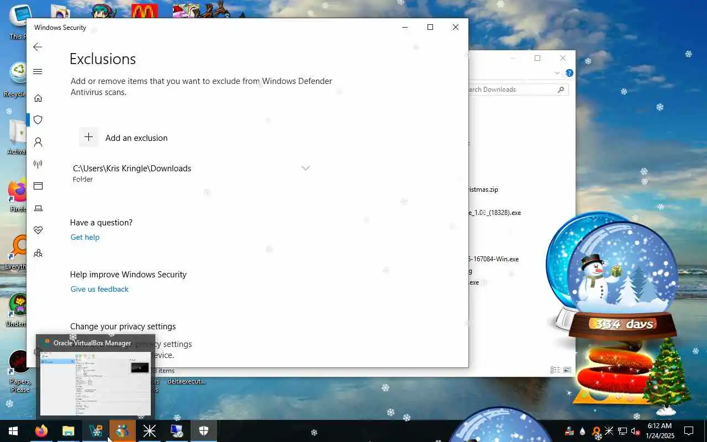Open File Explorer from the taskbar
Image resolution: width=707 pixels, height=442 pixels.
click(68, 431)
